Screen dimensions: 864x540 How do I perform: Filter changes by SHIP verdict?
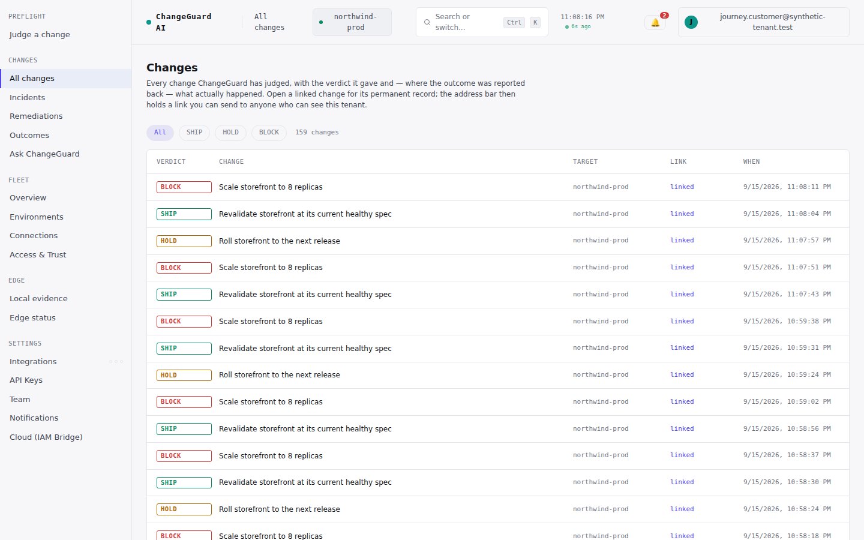coord(194,133)
